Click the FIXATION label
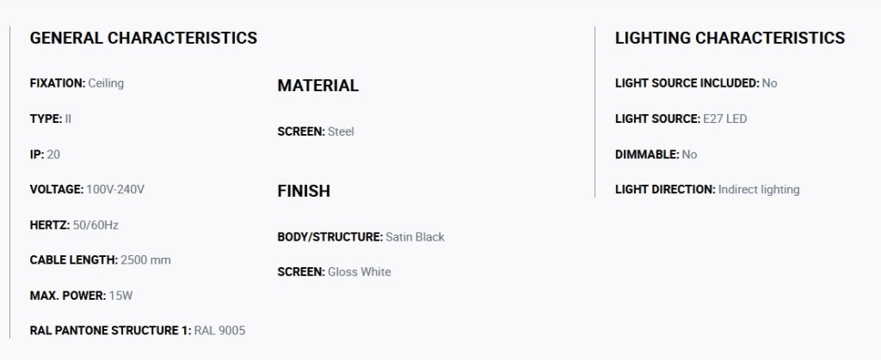The width and height of the screenshot is (881, 360). pos(58,83)
